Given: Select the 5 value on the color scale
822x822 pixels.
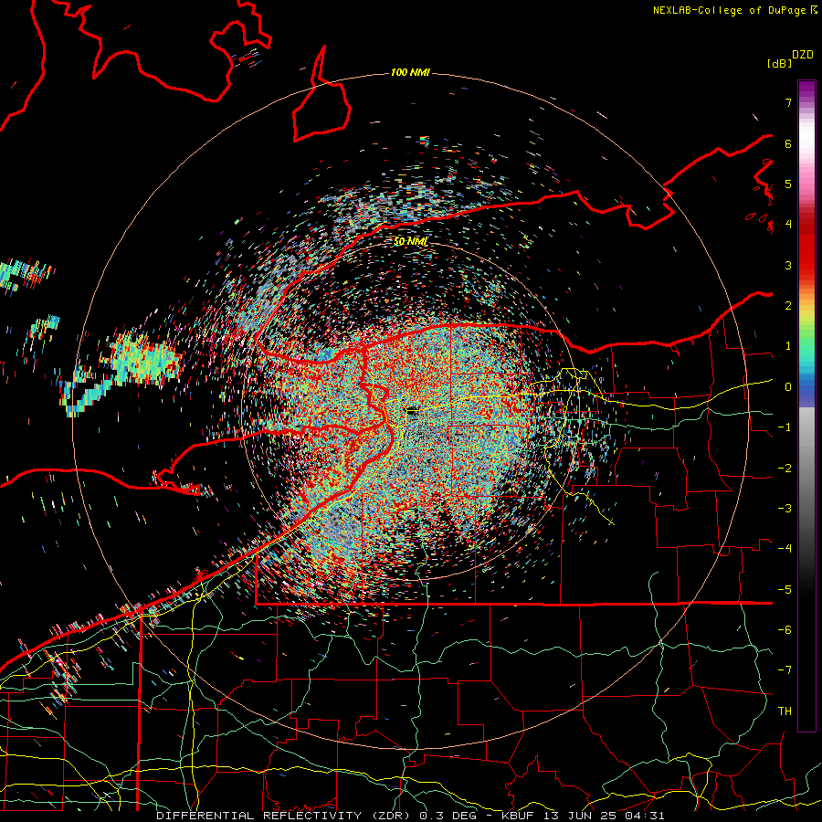Looking at the screenshot, I should (x=788, y=184).
